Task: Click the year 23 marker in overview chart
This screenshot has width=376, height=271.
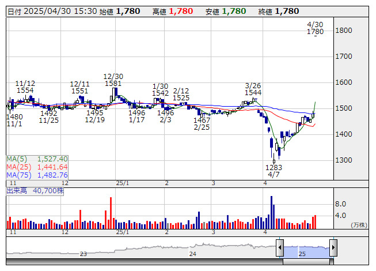Action: (x=83, y=254)
